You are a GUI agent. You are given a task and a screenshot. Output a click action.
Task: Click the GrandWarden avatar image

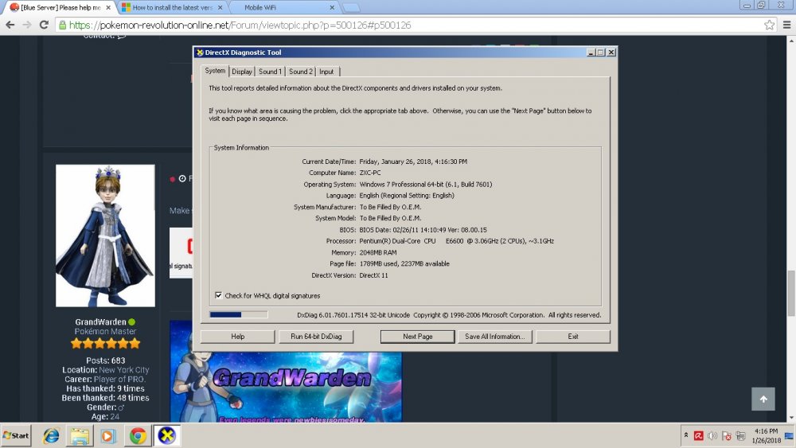pyautogui.click(x=105, y=236)
